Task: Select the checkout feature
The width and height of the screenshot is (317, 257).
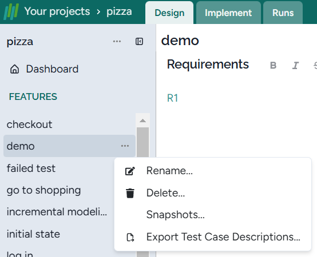Action: pyautogui.click(x=29, y=125)
